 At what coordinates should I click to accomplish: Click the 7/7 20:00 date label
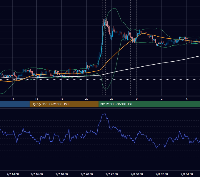tap(86, 174)
